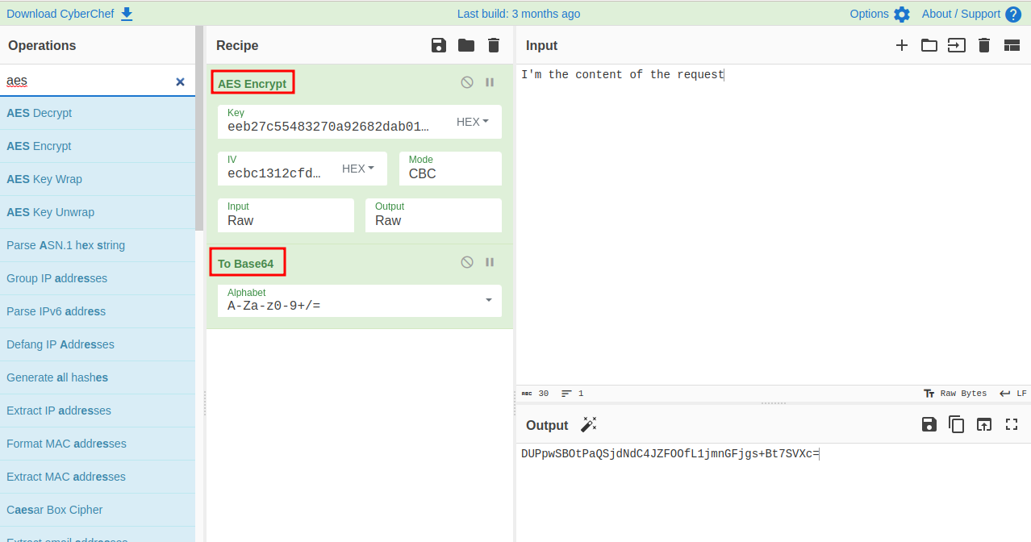This screenshot has width=1031, height=542.
Task: Open the Options settings
Action: tap(879, 14)
